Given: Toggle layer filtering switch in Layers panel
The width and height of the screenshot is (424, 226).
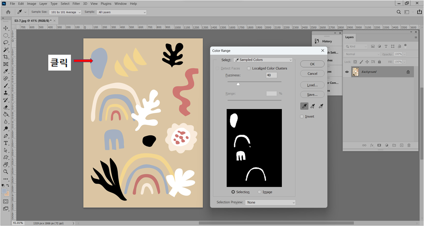Looking at the screenshot, I should click(406, 46).
